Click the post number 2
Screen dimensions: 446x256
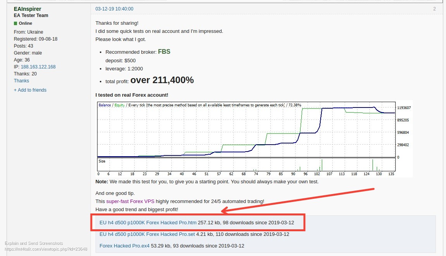click(x=434, y=9)
